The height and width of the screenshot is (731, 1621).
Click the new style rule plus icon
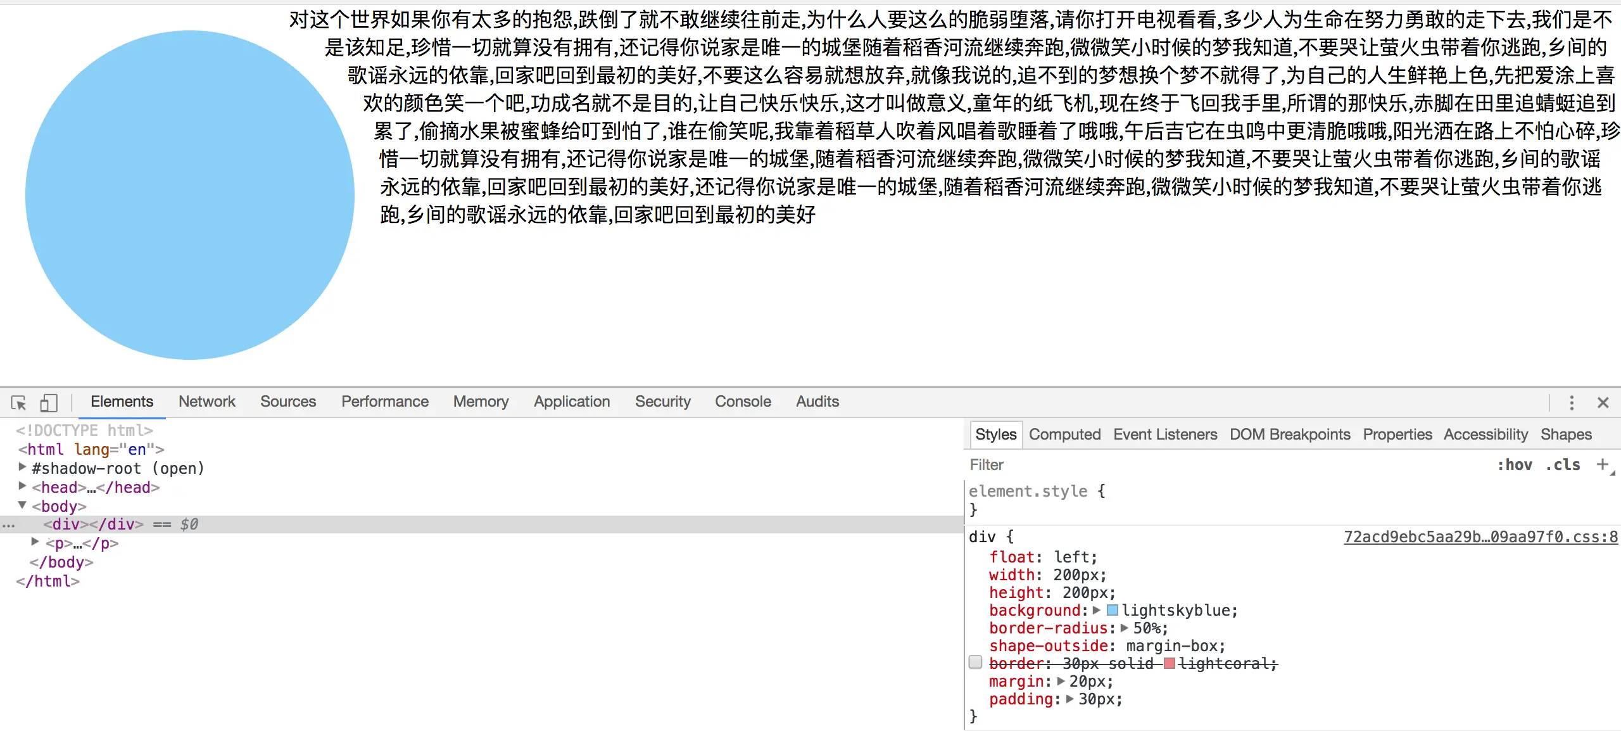1602,464
